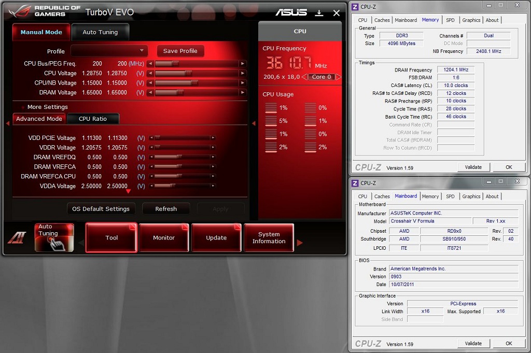Click the VDDA Voltage slider track
The width and height of the screenshot is (531, 353).
point(182,186)
